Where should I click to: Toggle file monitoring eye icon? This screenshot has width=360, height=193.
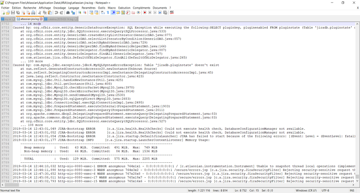[x=138, y=12]
